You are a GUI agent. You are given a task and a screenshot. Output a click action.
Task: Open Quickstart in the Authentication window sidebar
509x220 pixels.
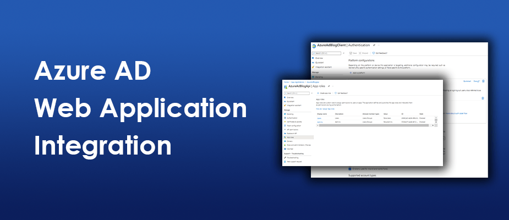point(318,63)
